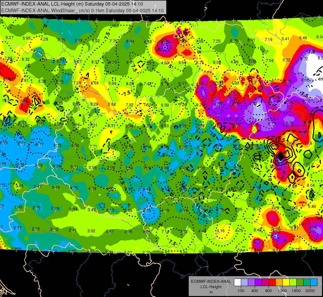
Task: Click the legend LCL-Height label
Action: 211,287
